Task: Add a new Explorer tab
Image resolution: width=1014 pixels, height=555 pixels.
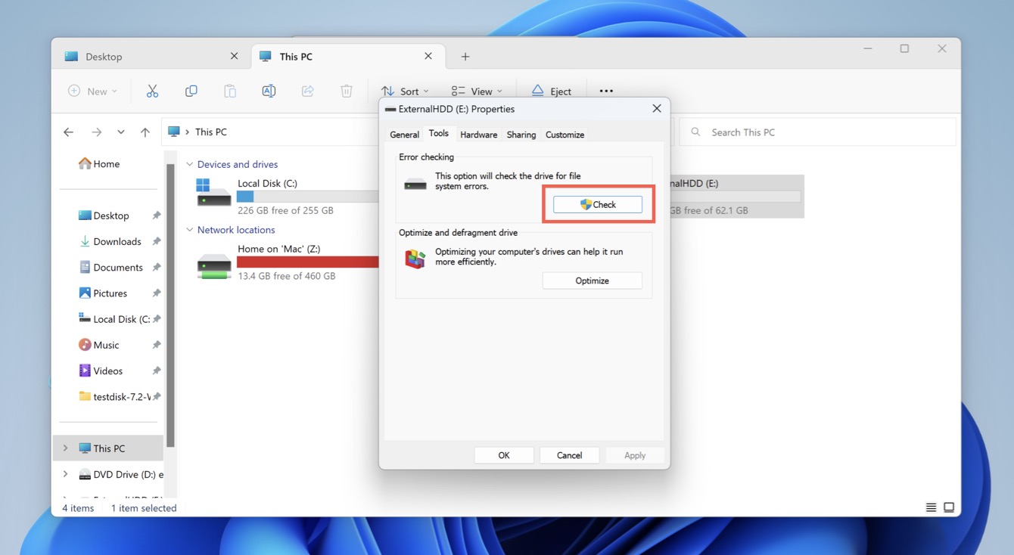Action: pyautogui.click(x=465, y=57)
